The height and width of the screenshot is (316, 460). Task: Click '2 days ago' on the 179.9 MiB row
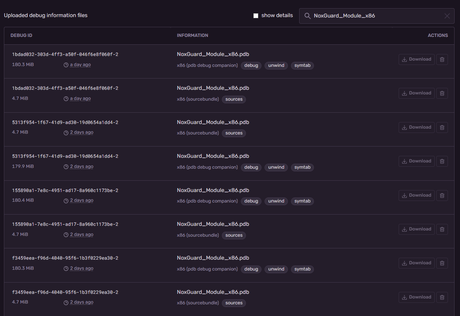tap(82, 166)
